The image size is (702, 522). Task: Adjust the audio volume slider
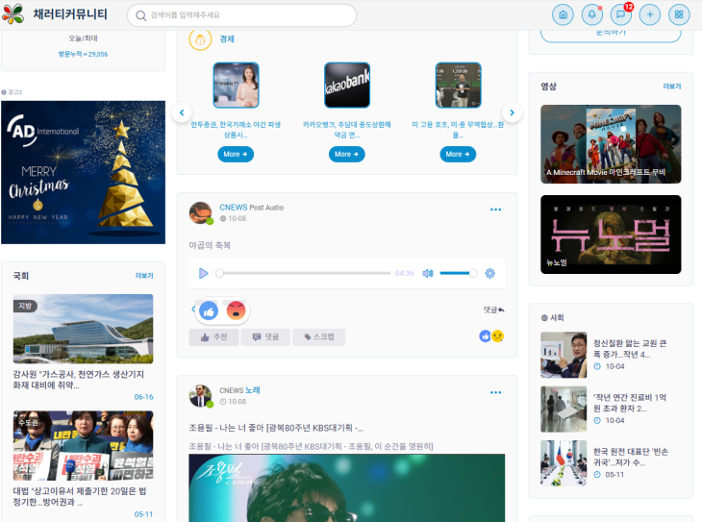point(457,273)
